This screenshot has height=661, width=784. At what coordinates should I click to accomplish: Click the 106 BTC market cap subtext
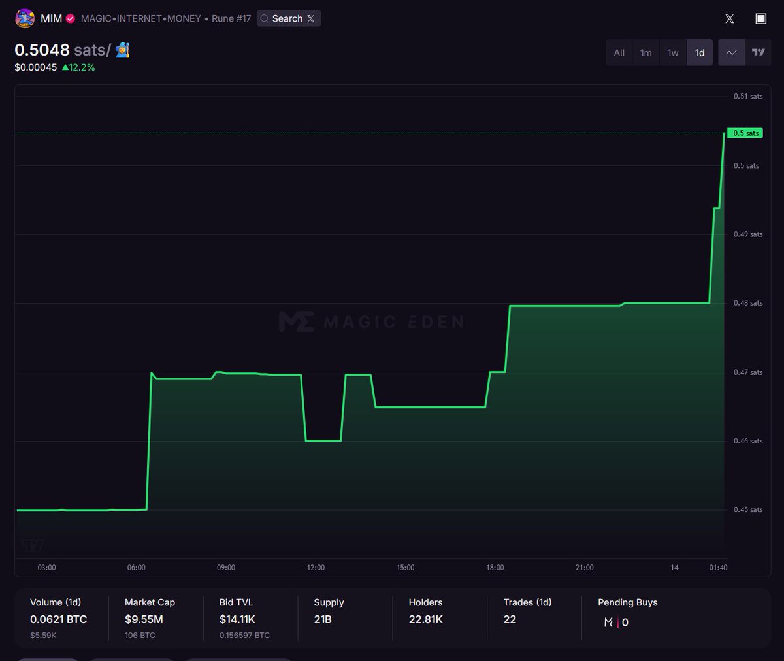click(140, 636)
